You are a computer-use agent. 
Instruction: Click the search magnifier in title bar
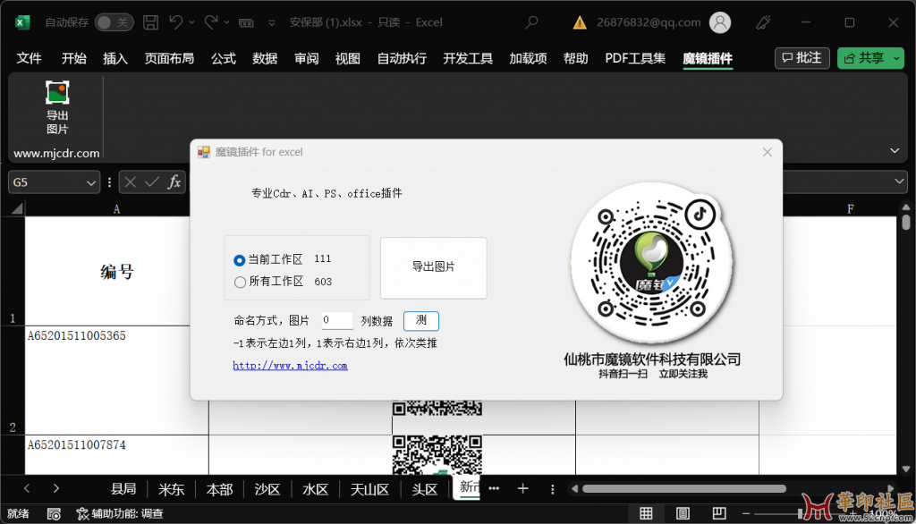tap(531, 22)
